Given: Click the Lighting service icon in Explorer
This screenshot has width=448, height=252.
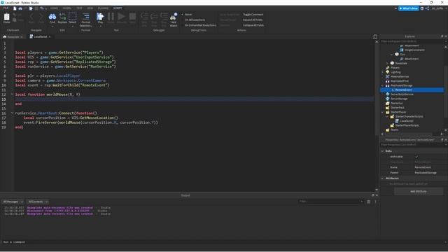Looking at the screenshot, I should pyautogui.click(x=387, y=72).
